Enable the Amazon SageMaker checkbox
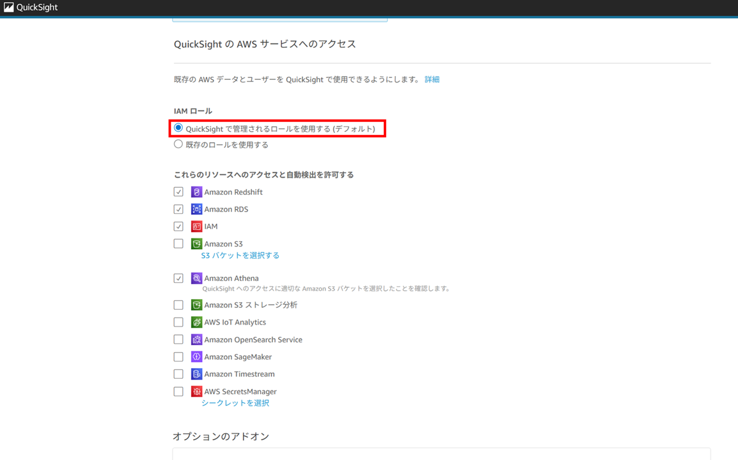 click(x=178, y=356)
